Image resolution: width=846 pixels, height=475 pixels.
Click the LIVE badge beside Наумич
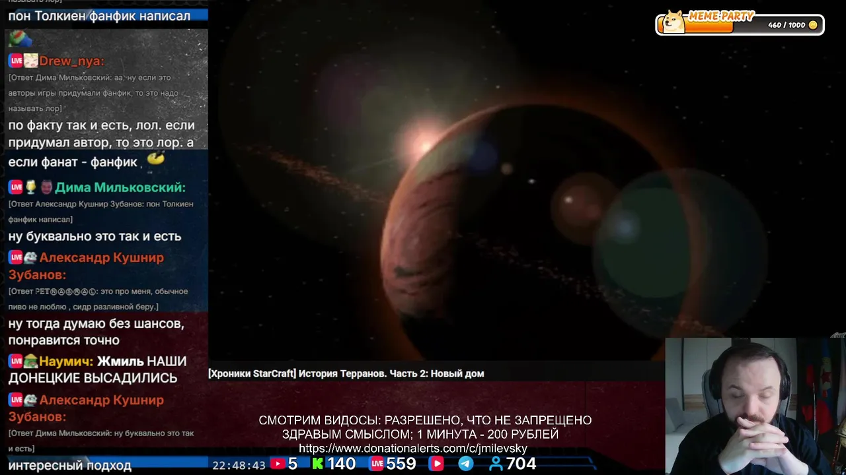pos(16,362)
